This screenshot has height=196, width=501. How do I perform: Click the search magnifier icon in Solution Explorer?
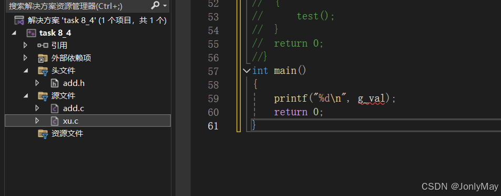click(x=155, y=5)
